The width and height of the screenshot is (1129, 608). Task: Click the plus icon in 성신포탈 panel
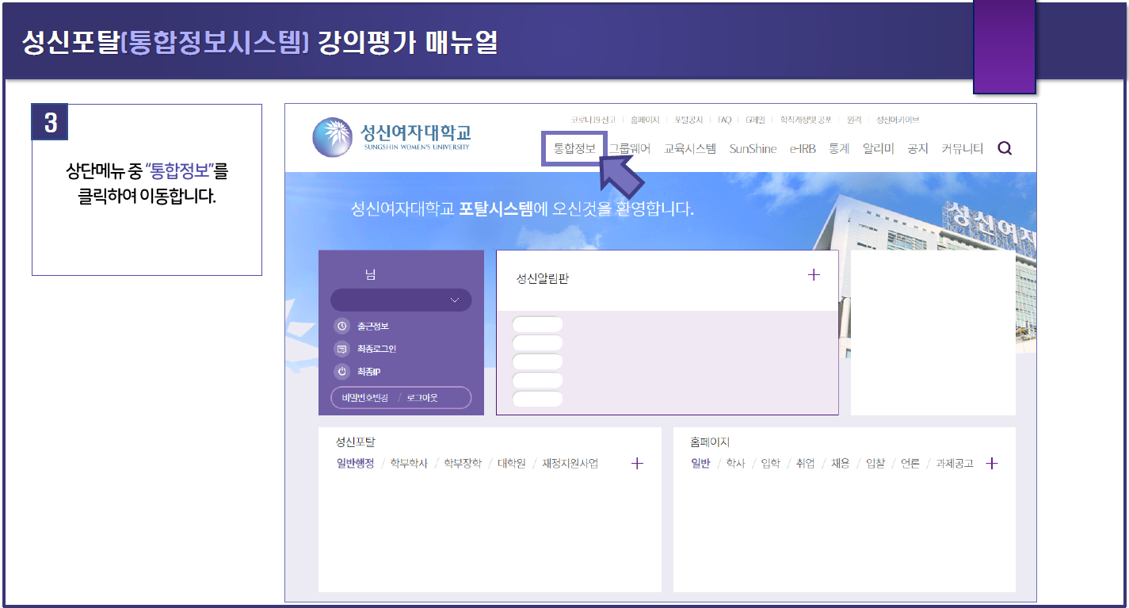point(637,464)
